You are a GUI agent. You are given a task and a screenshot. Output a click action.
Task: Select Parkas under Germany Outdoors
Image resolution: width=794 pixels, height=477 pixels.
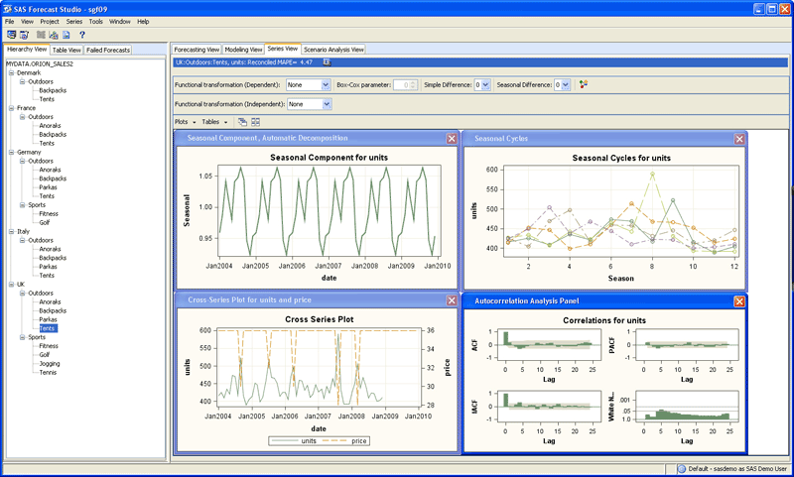click(48, 187)
